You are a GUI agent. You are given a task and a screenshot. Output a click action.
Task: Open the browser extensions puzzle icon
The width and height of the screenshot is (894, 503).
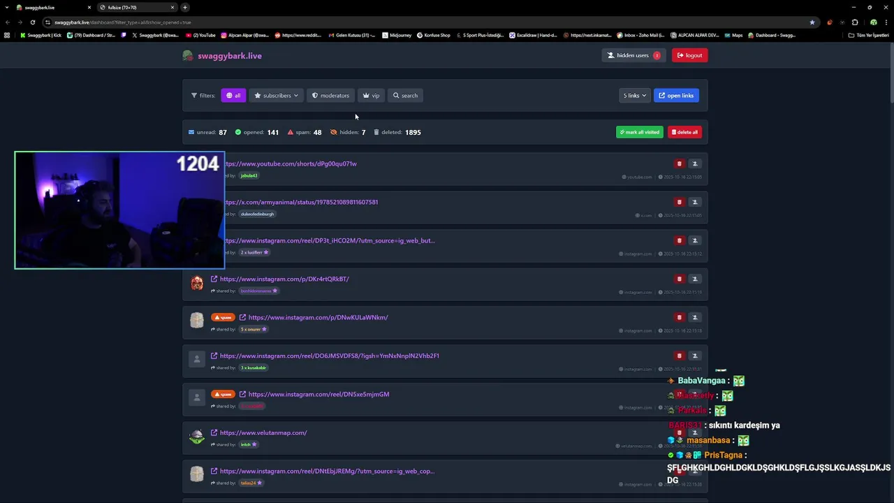[855, 22]
